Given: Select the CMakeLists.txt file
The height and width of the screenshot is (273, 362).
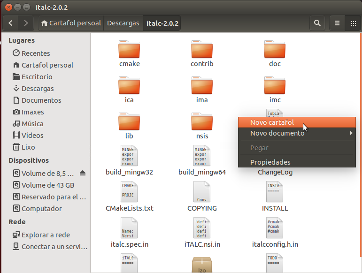Looking at the screenshot, I should point(129,197).
